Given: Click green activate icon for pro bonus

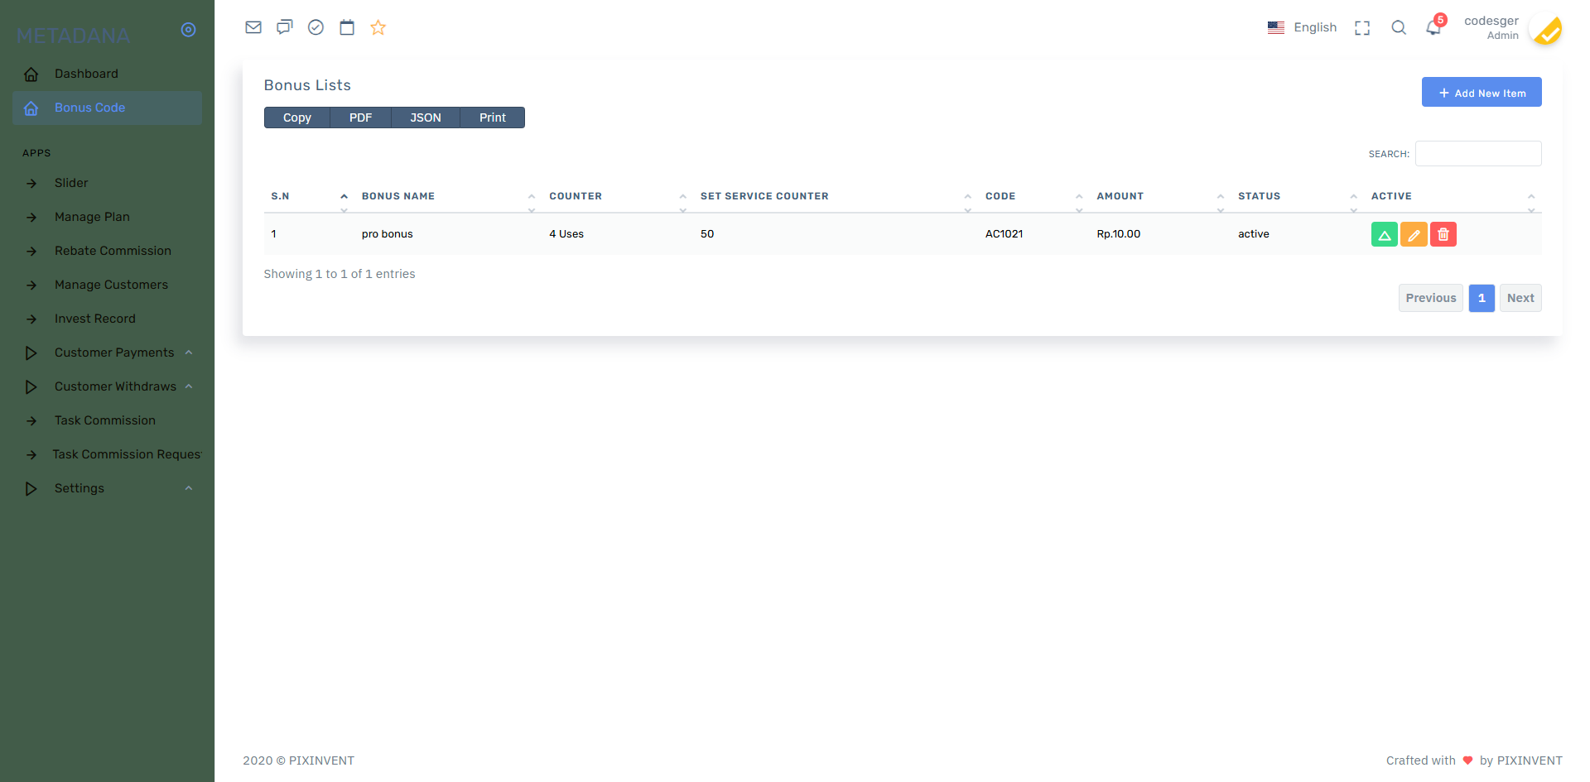Looking at the screenshot, I should pyautogui.click(x=1385, y=234).
